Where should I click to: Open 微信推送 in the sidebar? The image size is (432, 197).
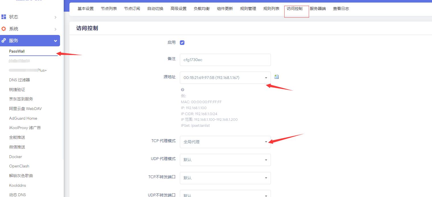[17, 147]
